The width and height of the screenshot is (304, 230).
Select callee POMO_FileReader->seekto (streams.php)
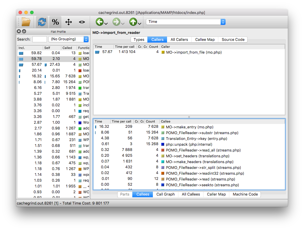(189, 185)
